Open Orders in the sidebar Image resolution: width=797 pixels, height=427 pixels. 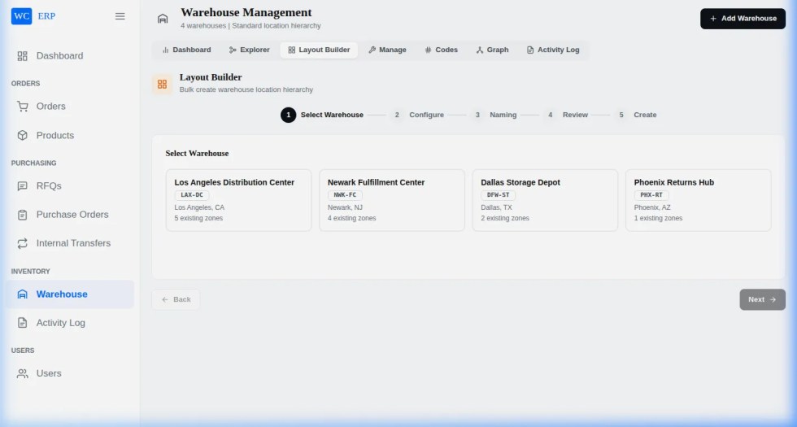[70, 107]
